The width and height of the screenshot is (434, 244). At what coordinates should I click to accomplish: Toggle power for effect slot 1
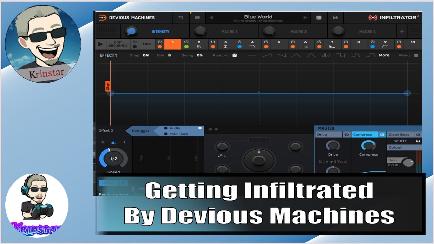160,42
